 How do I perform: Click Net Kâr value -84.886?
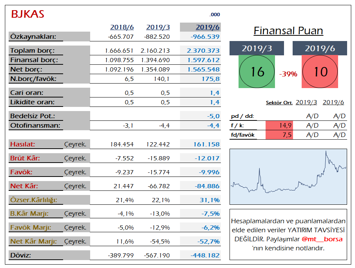(x=207, y=186)
